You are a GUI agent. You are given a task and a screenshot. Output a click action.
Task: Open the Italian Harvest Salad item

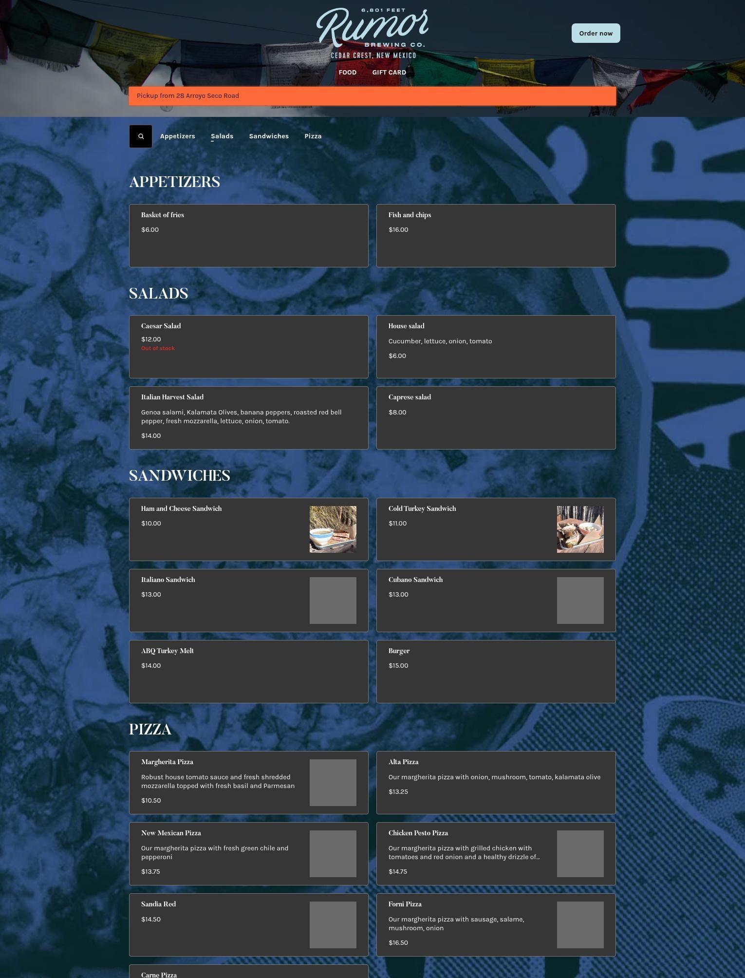coord(249,418)
